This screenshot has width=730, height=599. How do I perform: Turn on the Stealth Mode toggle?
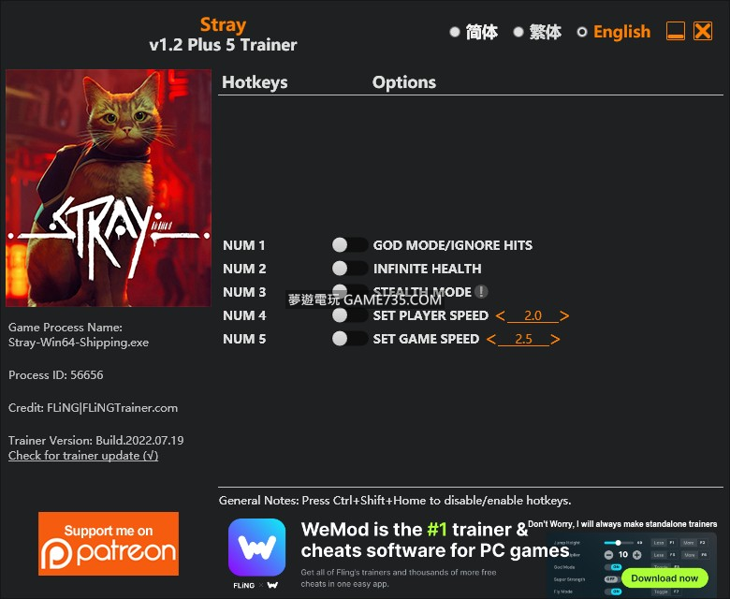[x=350, y=292]
